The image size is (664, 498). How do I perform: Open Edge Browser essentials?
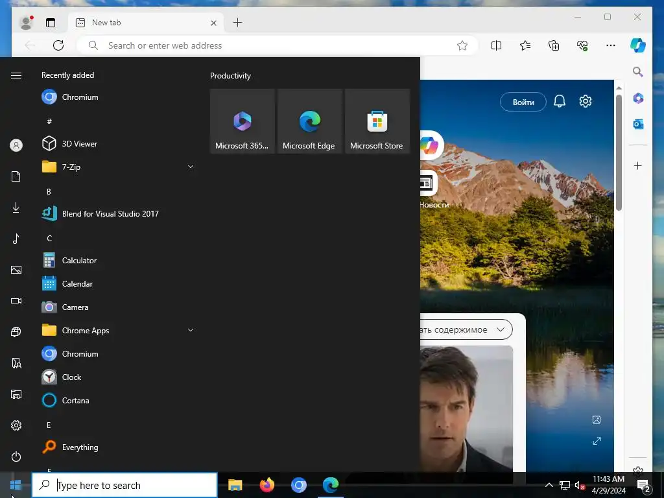pyautogui.click(x=582, y=45)
